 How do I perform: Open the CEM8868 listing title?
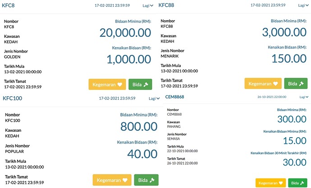pos(174,97)
